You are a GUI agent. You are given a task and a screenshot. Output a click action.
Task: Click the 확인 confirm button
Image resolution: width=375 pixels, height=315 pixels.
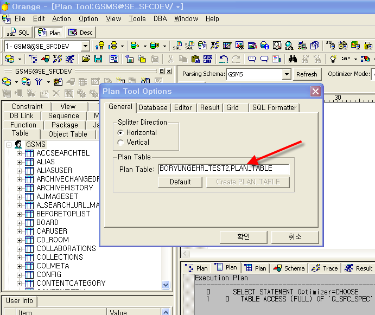pos(244,237)
